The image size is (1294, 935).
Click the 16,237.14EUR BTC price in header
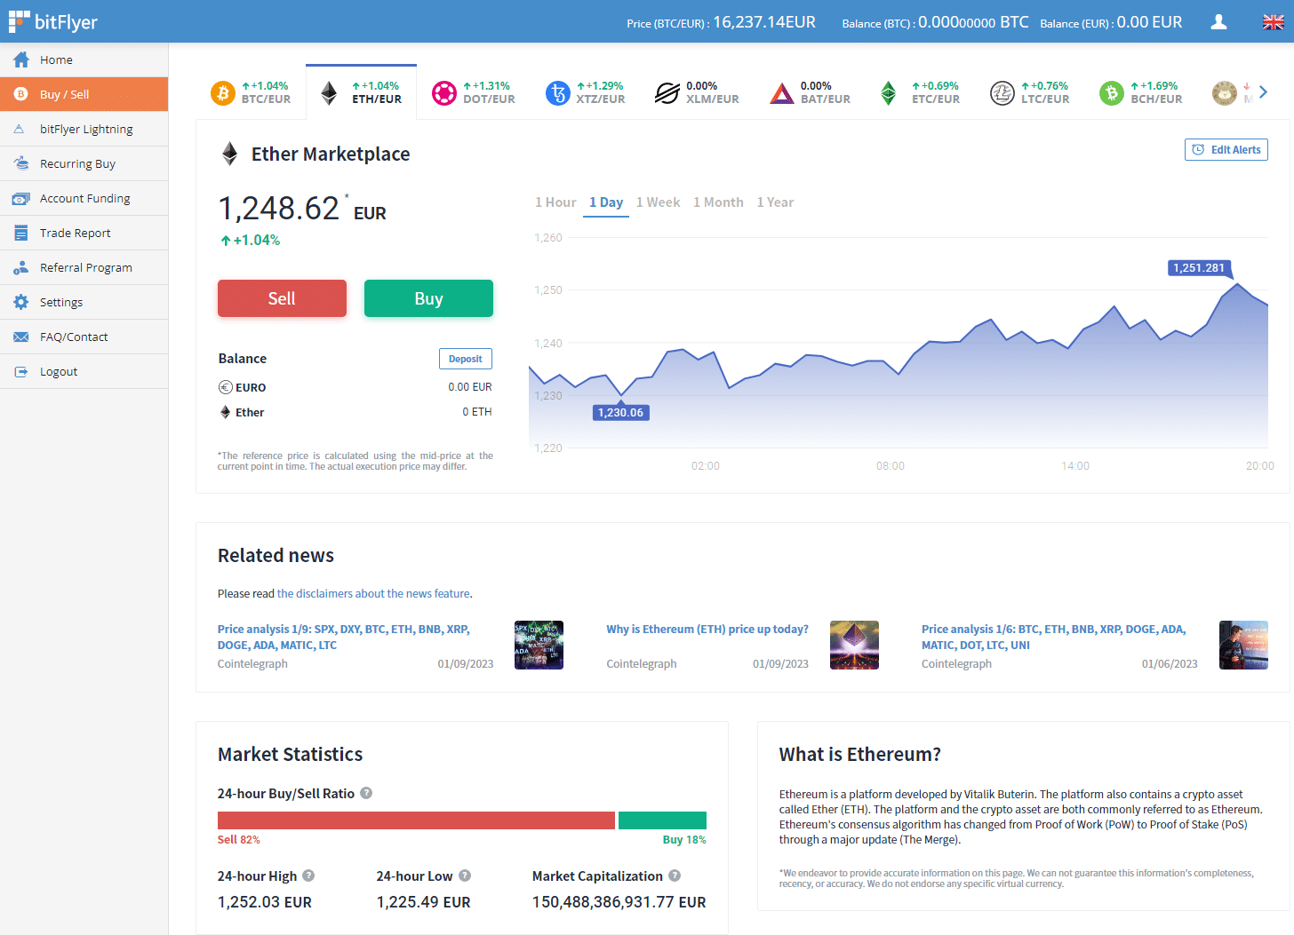coord(764,22)
